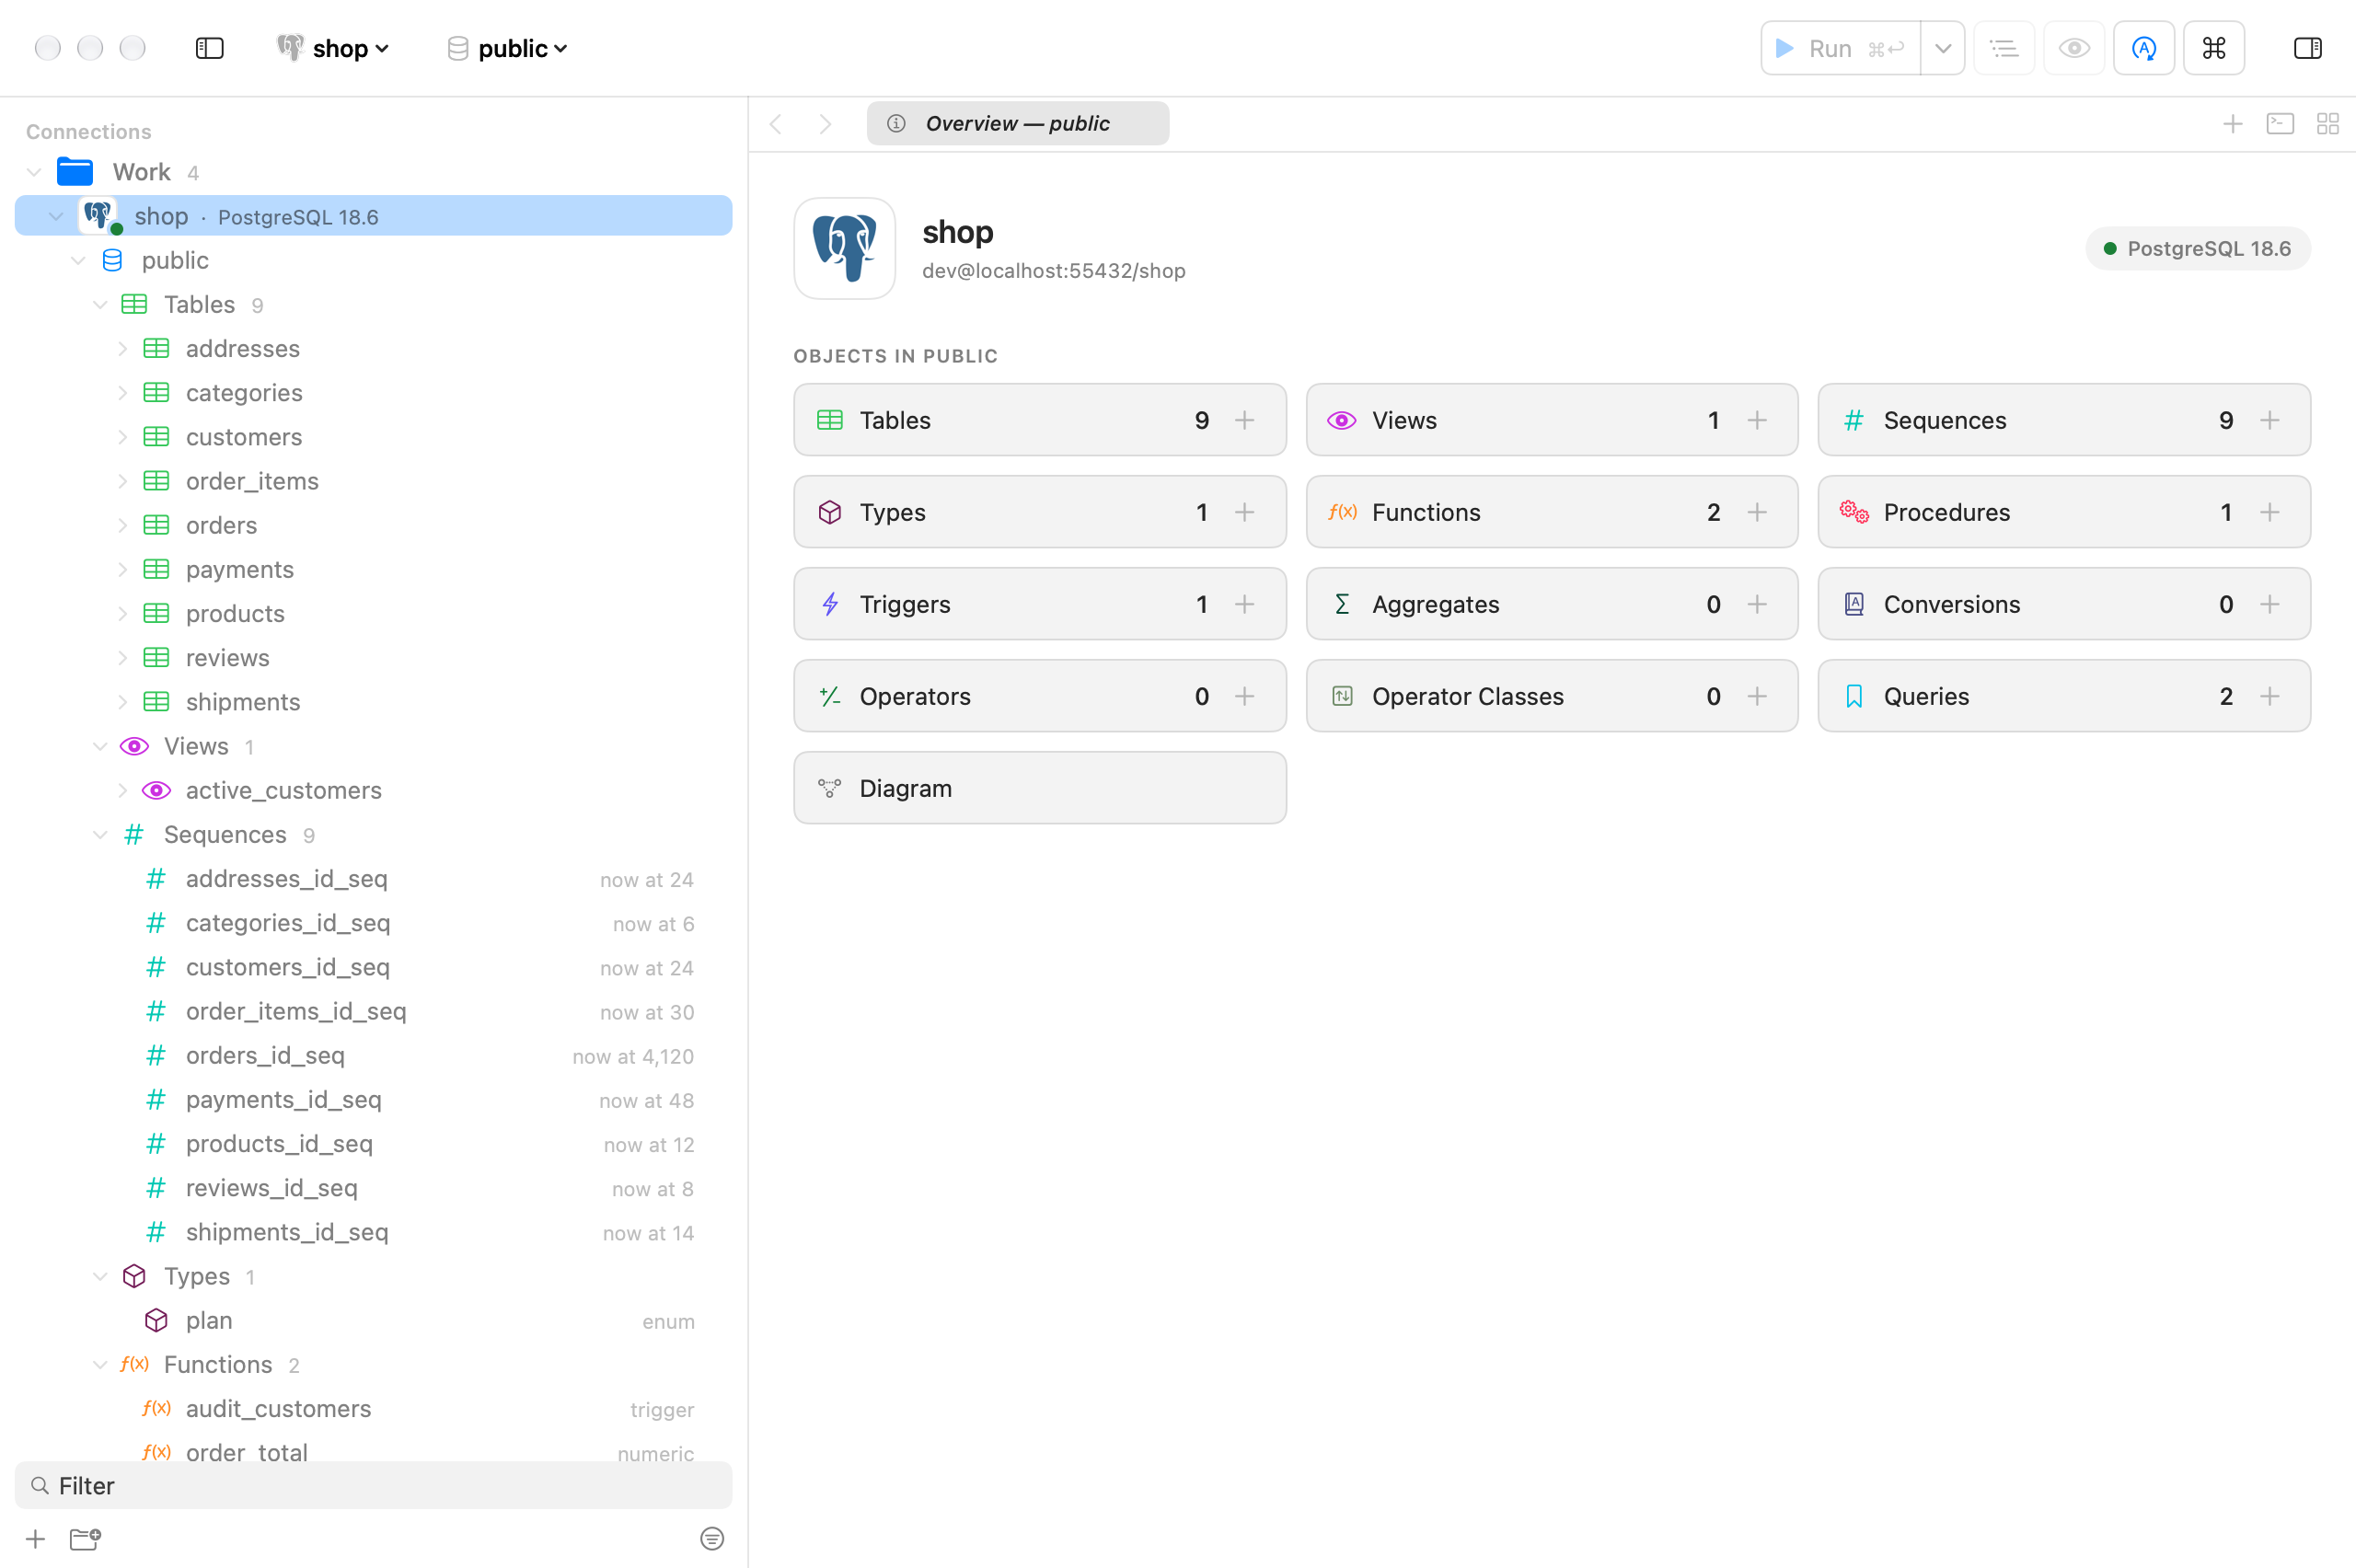Viewport: 2356px width, 1568px height.
Task: Click the Run query button
Action: pos(1839,48)
